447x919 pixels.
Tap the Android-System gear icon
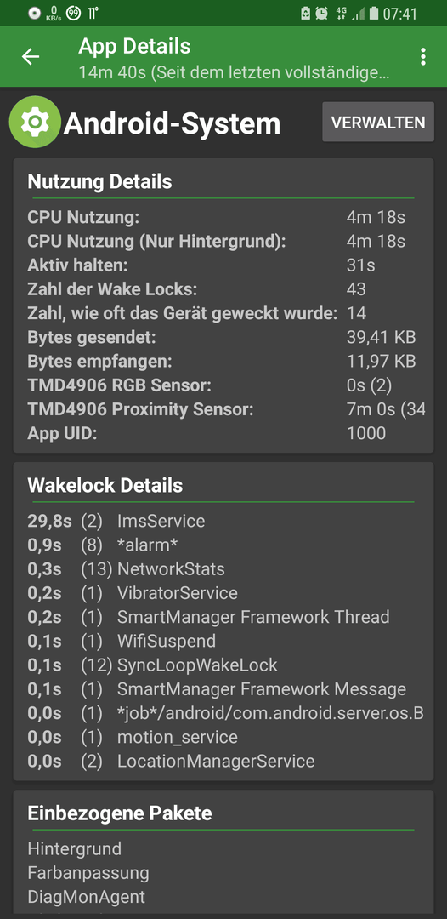35,122
